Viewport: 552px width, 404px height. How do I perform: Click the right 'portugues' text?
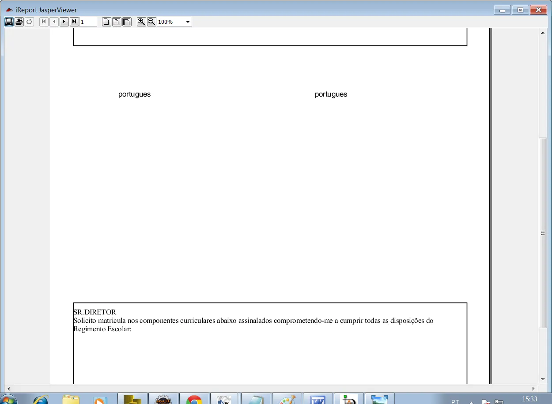331,94
